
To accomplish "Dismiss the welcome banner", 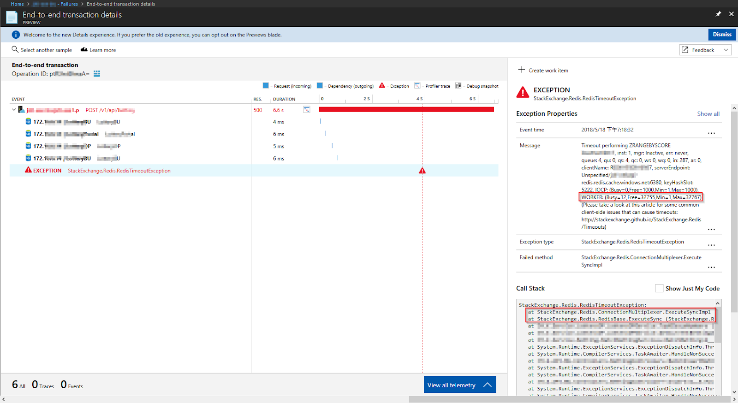I will click(x=722, y=35).
